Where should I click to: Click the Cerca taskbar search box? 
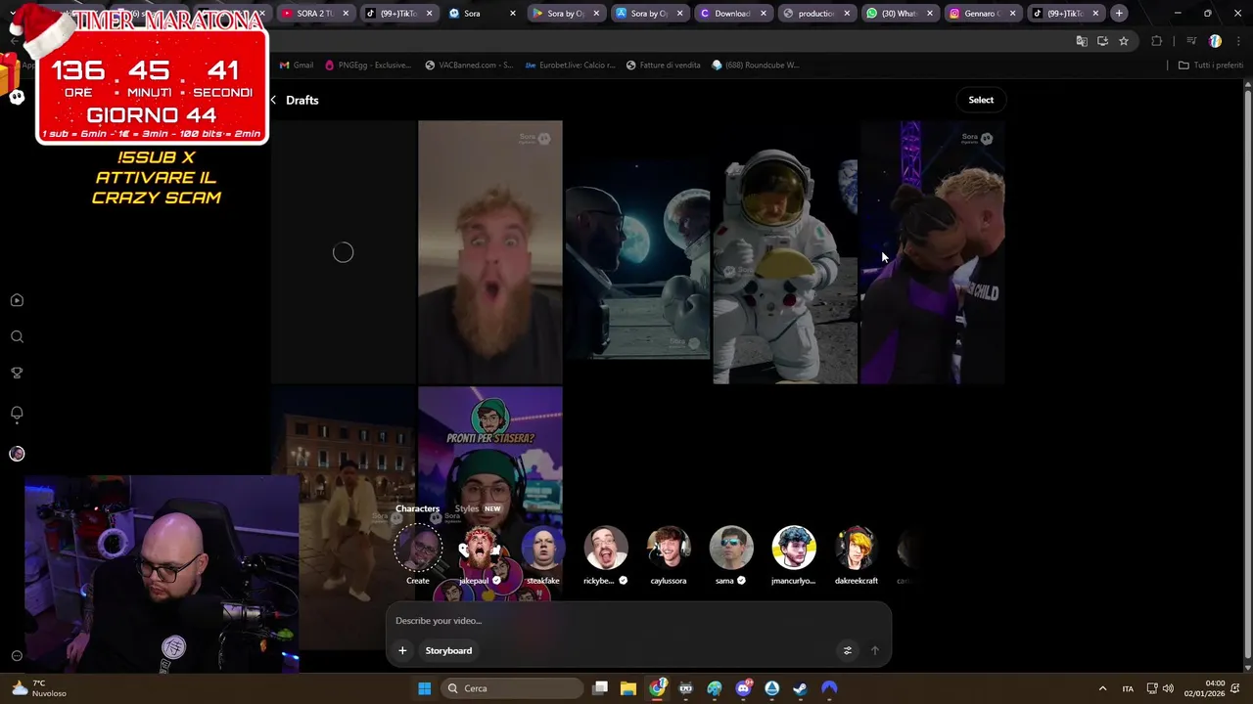(x=511, y=688)
